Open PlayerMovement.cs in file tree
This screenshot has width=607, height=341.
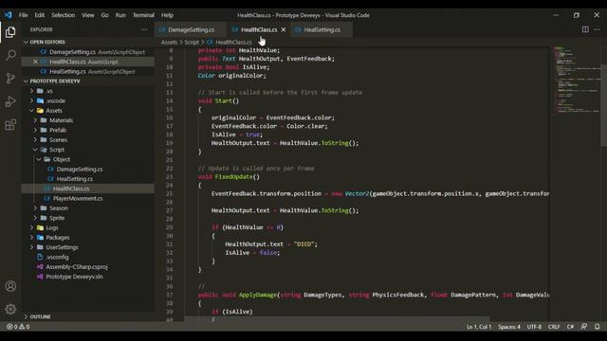click(78, 198)
